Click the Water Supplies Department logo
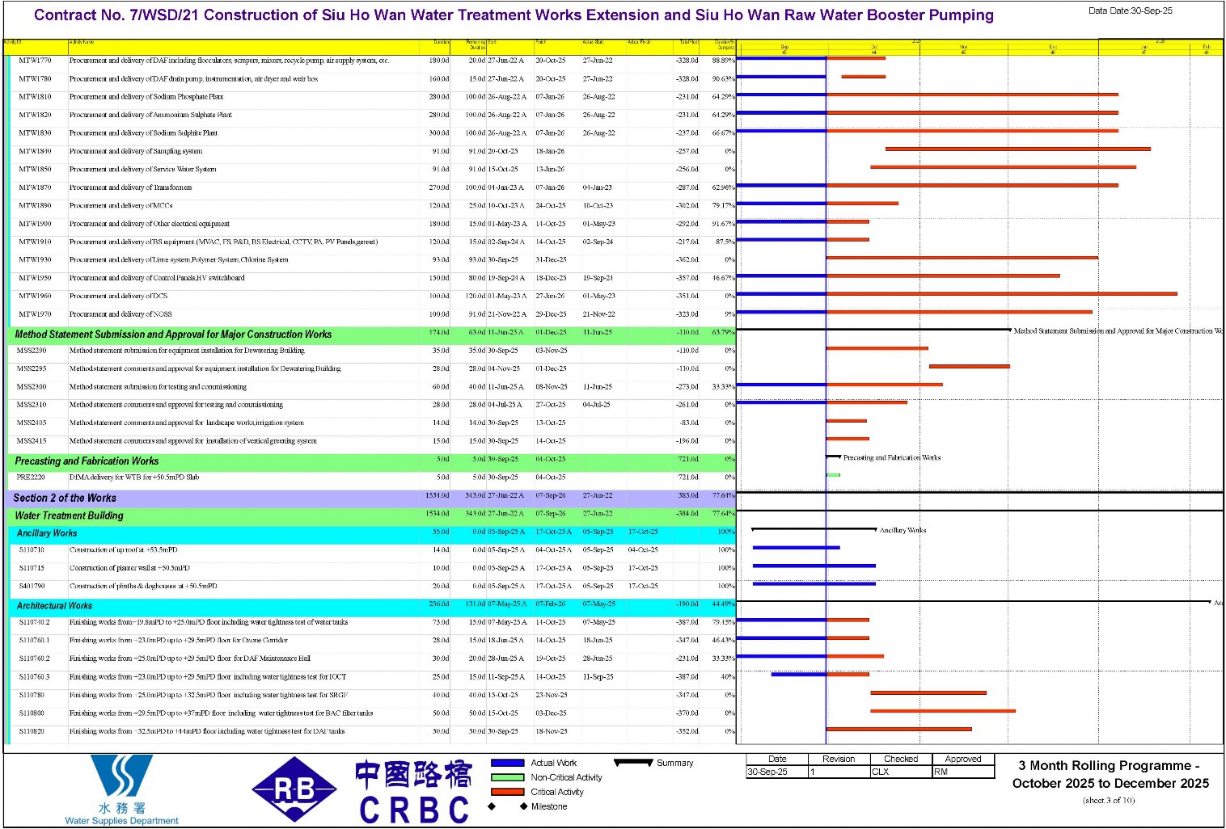The width and height of the screenshot is (1226, 829). [121, 789]
